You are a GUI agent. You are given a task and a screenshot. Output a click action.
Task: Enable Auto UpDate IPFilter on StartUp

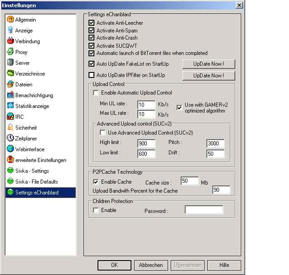[x=91, y=75]
